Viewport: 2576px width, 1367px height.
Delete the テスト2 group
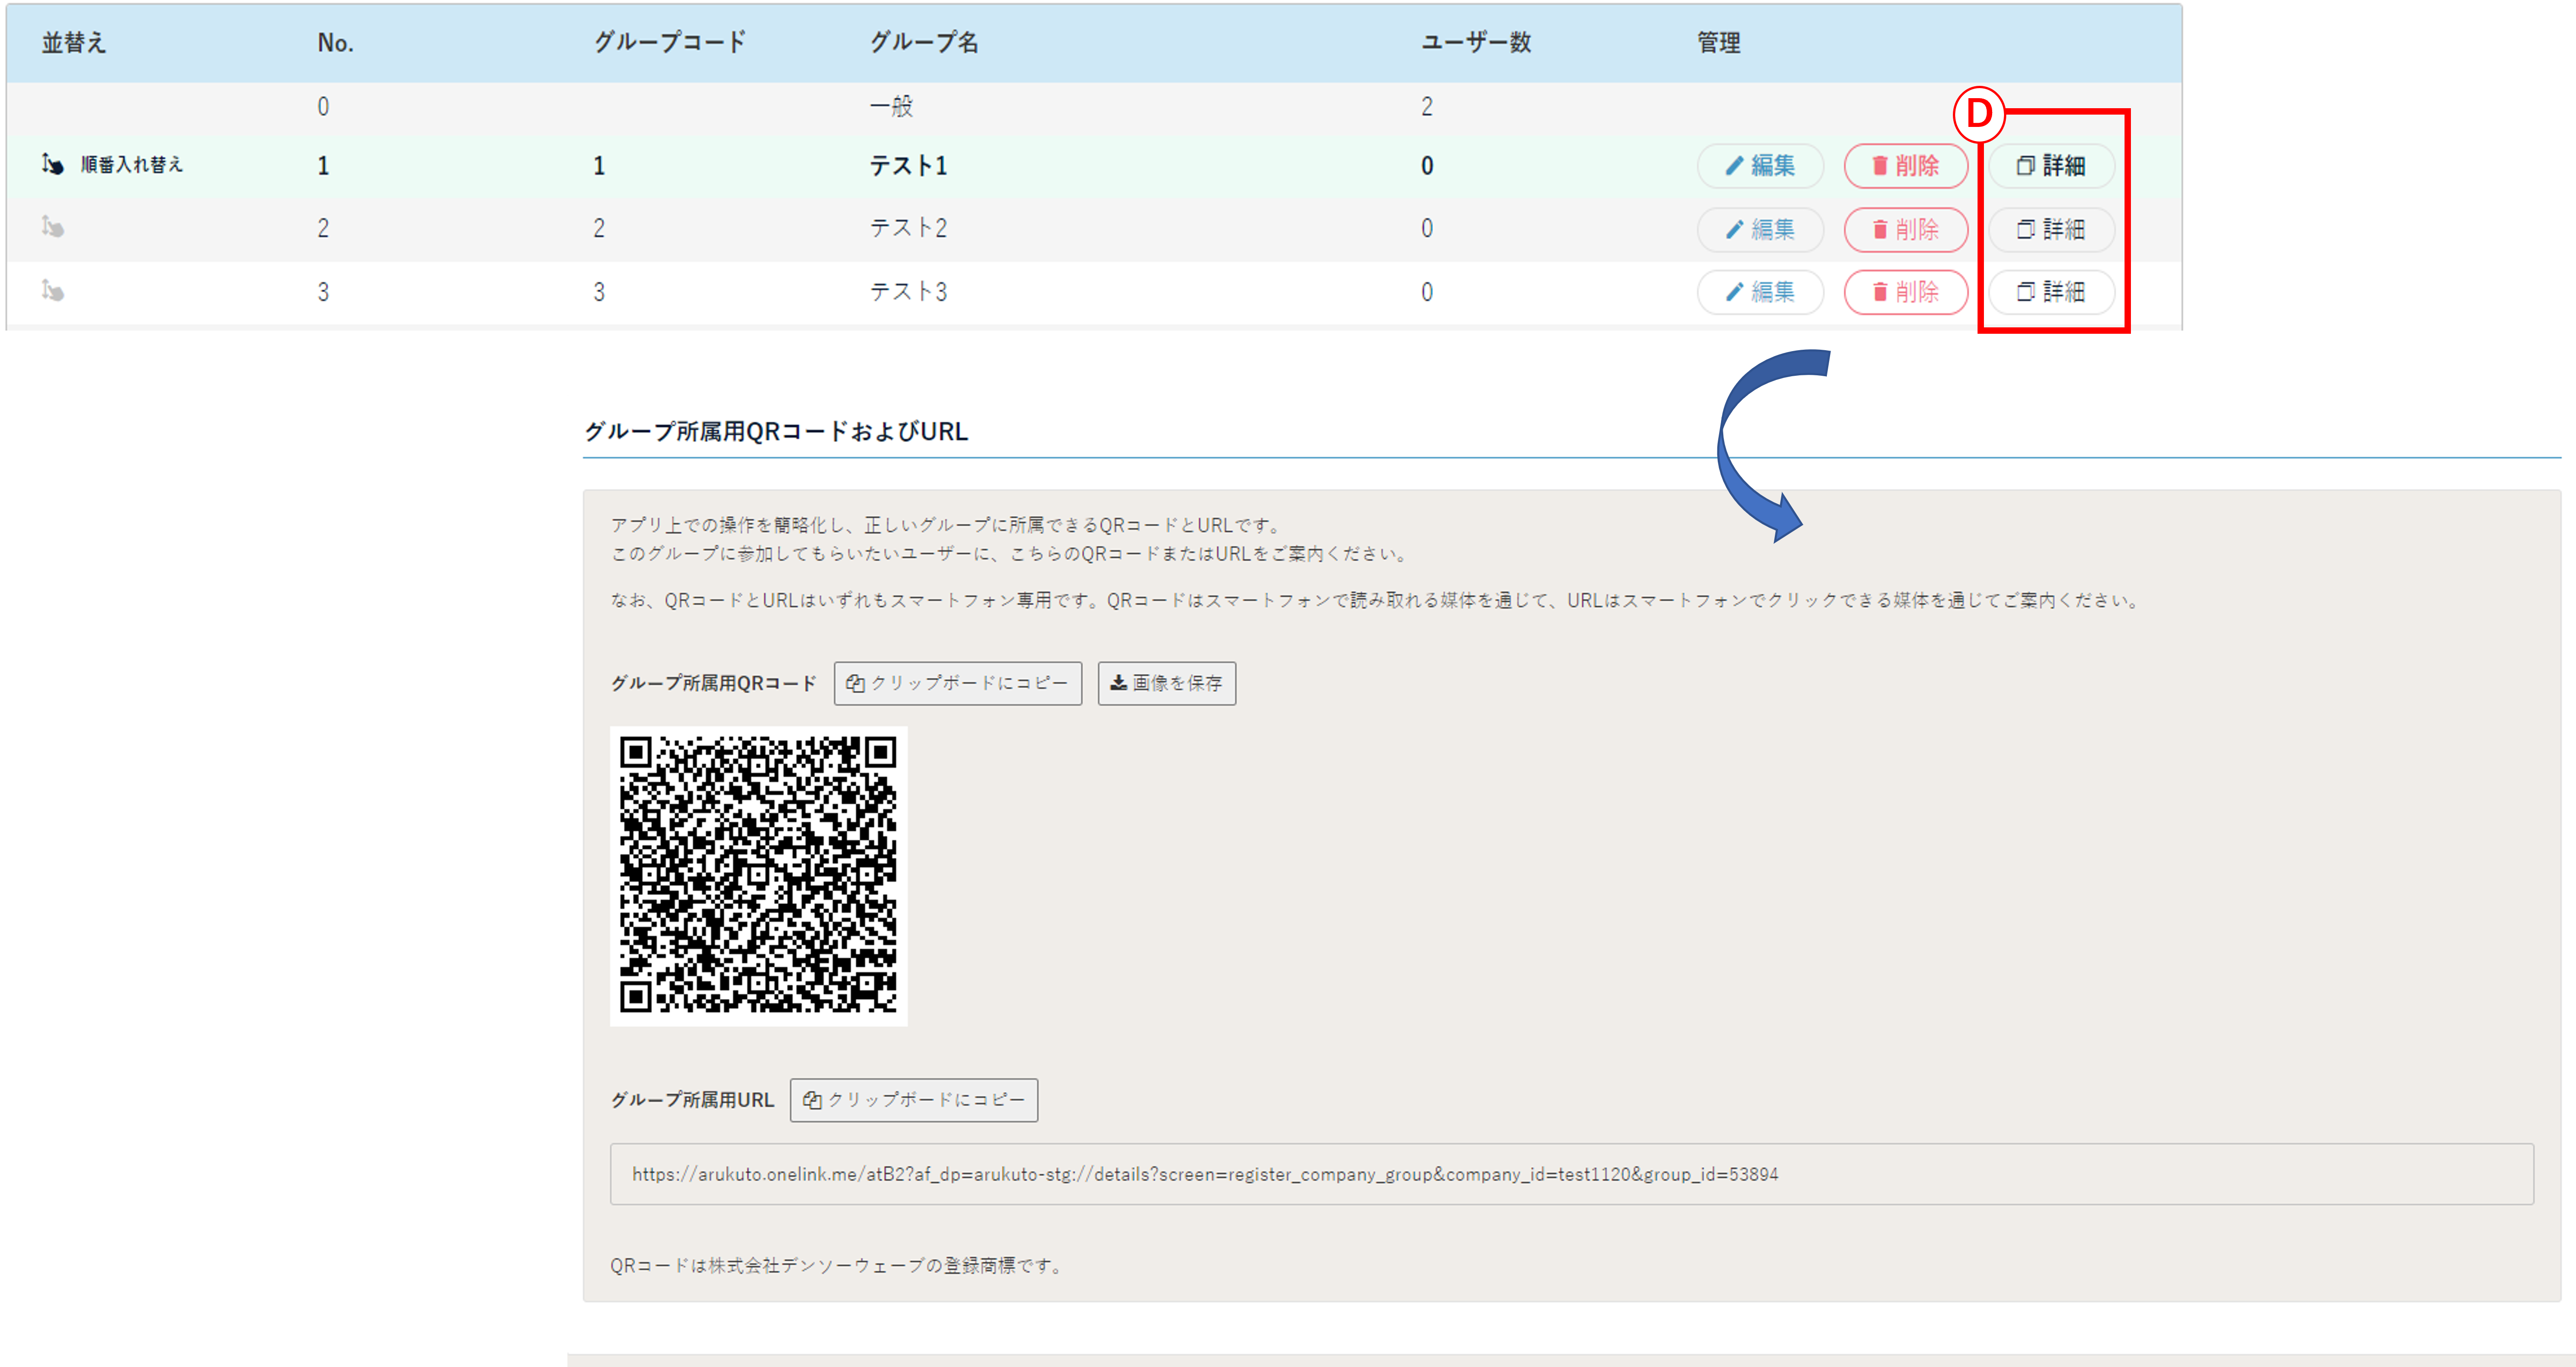click(x=1905, y=229)
